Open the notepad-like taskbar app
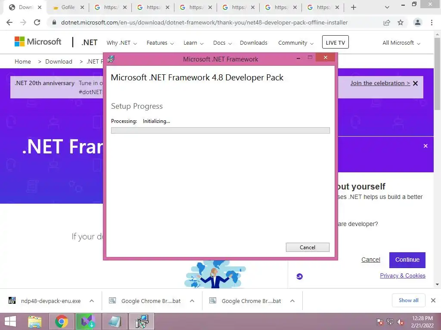Screen dimensions: 441x330 (115, 321)
